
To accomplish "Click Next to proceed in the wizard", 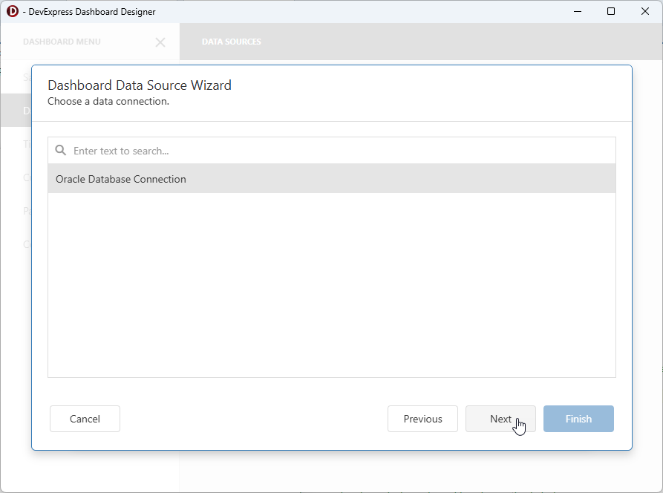I will click(x=500, y=419).
